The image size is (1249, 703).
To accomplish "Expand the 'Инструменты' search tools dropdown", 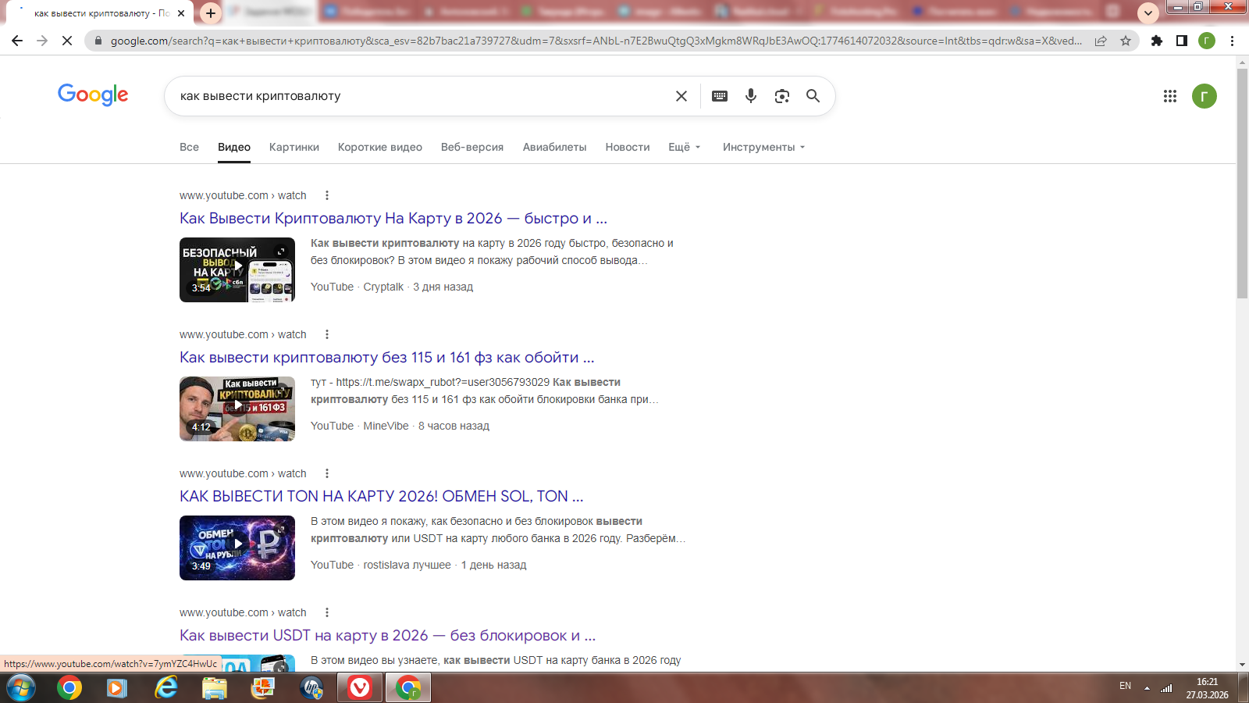I will (763, 147).
